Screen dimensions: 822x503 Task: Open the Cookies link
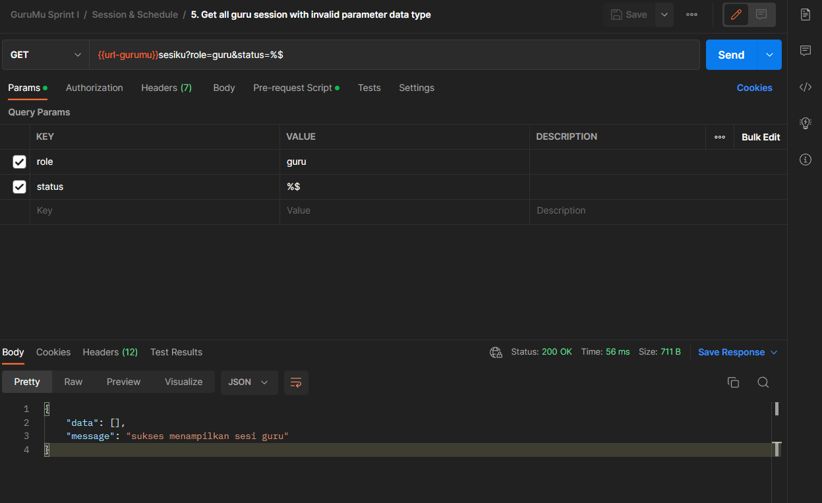(754, 88)
